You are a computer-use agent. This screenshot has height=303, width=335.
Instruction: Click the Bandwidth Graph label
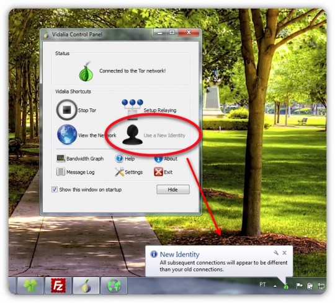(85, 159)
